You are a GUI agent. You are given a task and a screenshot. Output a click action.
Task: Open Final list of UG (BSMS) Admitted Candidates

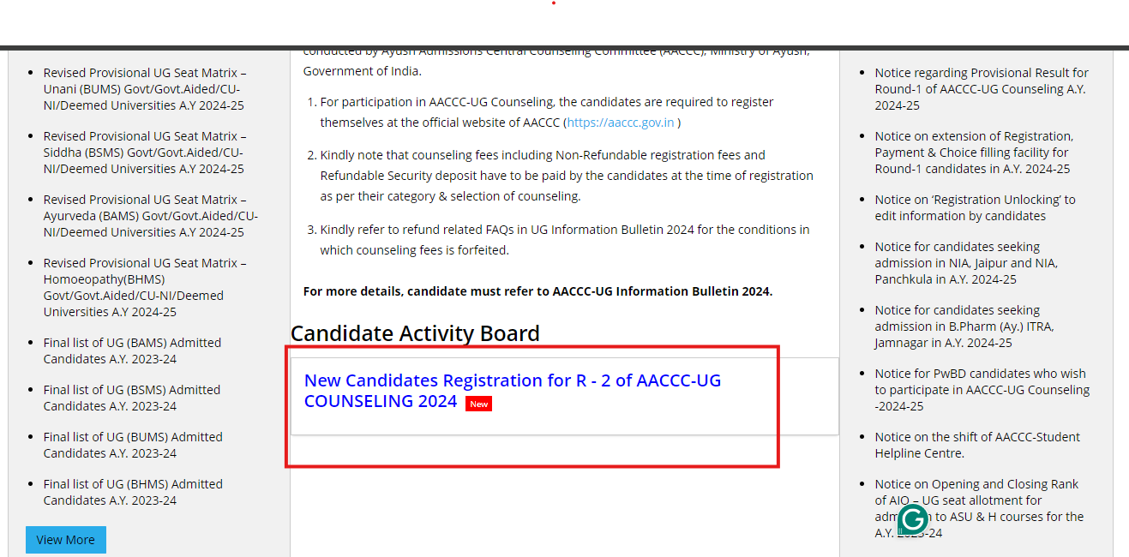[132, 398]
